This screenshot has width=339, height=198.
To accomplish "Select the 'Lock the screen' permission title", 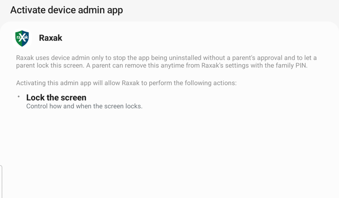I will click(x=56, y=98).
